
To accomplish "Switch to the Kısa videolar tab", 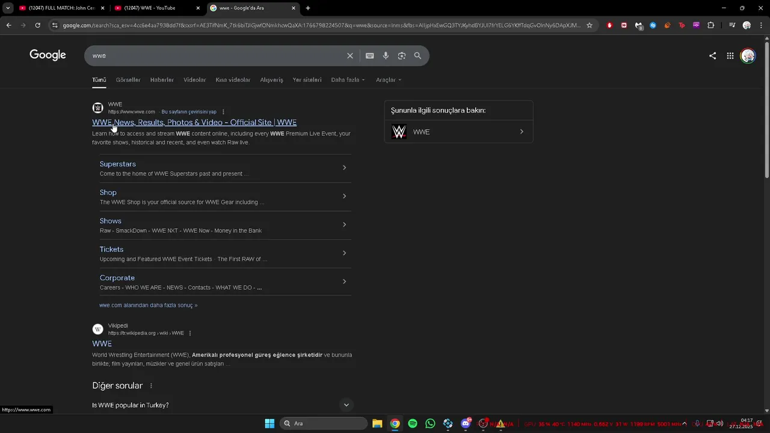I will [233, 80].
